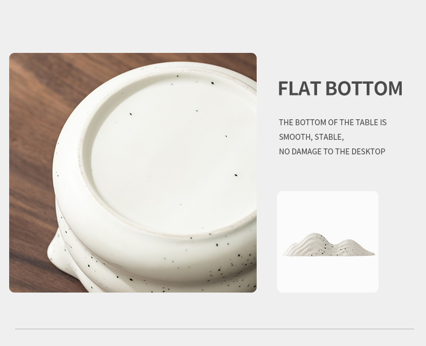Click the FLAT BOTTOM heading

340,88
